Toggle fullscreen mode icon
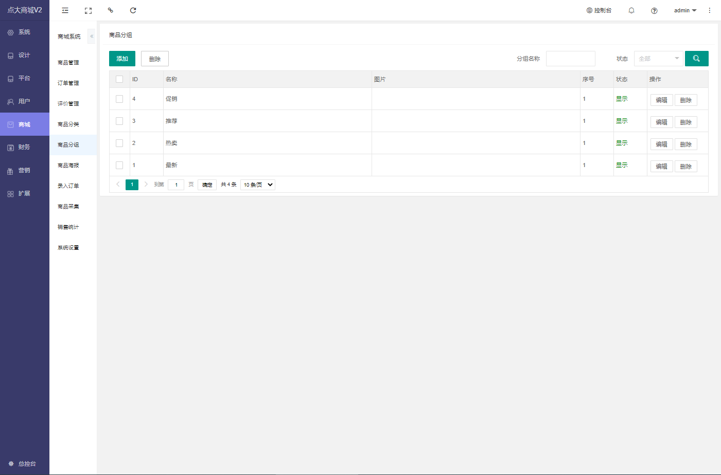 click(88, 10)
